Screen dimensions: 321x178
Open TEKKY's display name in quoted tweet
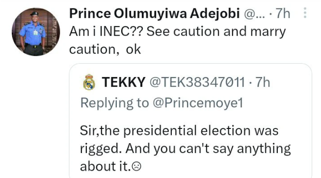(x=124, y=82)
